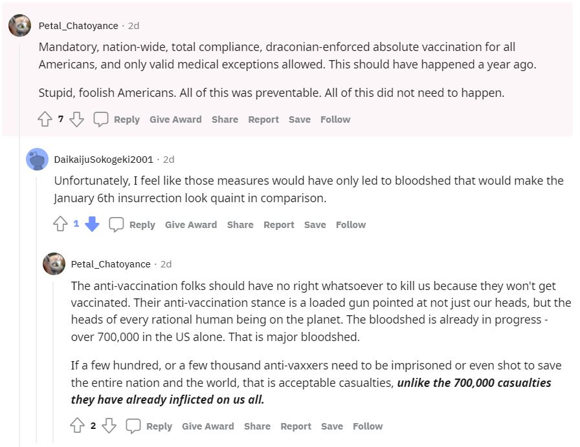Give Award to the top comment
This screenshot has height=447, width=580.
click(175, 120)
